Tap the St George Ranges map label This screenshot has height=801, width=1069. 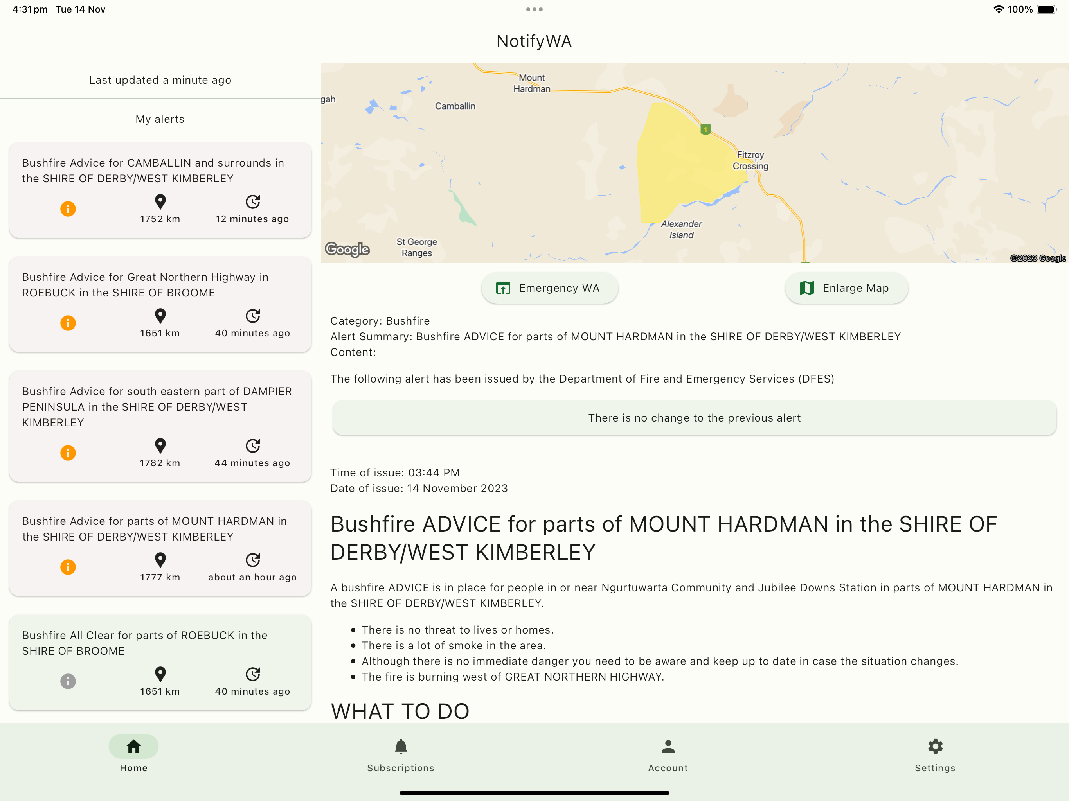tap(417, 247)
